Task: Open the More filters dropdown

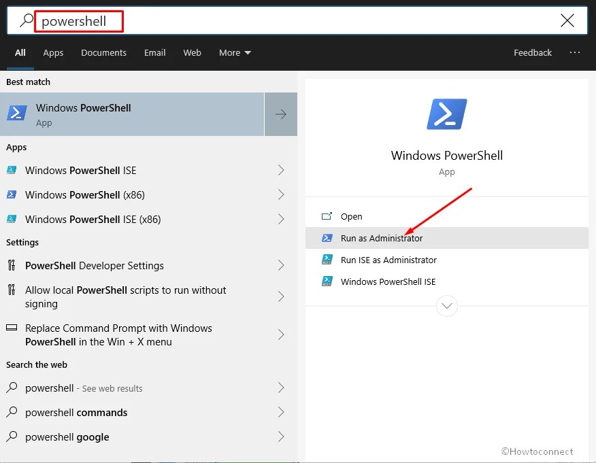Action: pos(234,52)
